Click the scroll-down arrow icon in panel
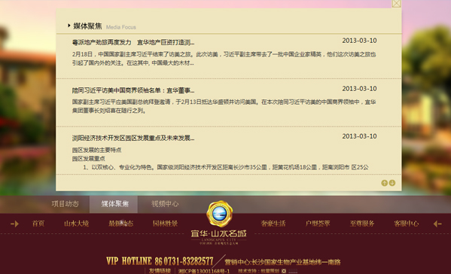 pos(392,183)
